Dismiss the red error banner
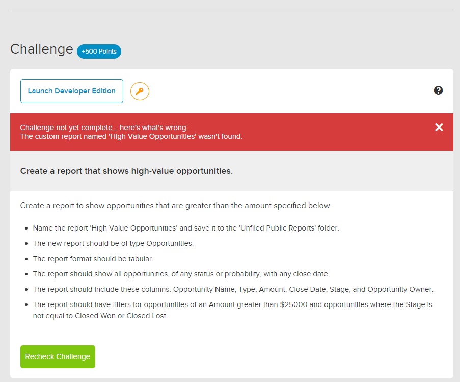The height and width of the screenshot is (382, 460). (x=439, y=127)
